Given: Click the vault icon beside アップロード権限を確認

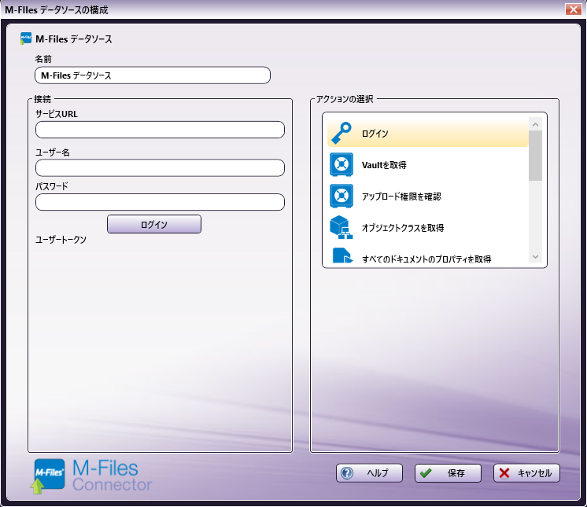Looking at the screenshot, I should (341, 196).
